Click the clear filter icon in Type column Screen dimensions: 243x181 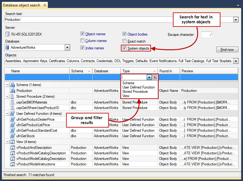[155, 77]
